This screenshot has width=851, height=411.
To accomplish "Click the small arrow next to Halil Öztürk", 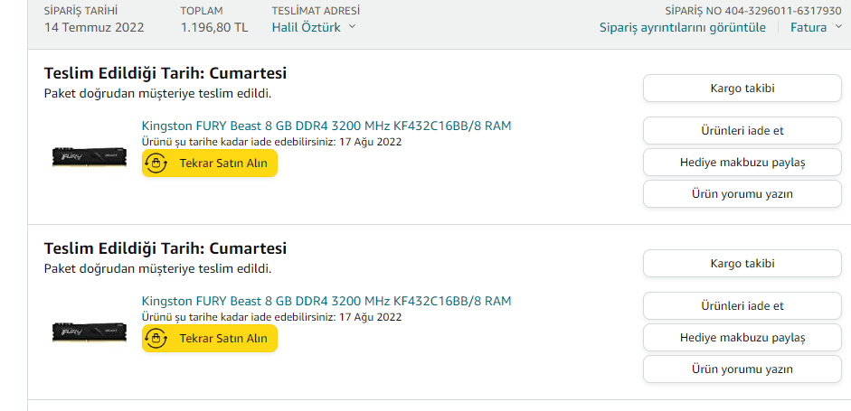I will (x=352, y=27).
